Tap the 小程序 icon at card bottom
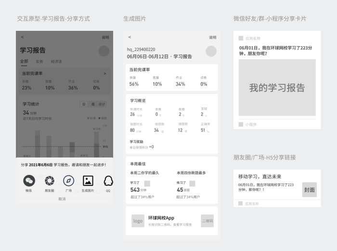This screenshot has width=337, height=251. point(241,124)
